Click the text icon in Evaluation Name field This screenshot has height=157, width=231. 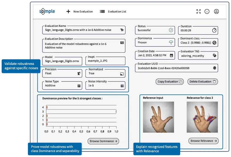pos(122,30)
